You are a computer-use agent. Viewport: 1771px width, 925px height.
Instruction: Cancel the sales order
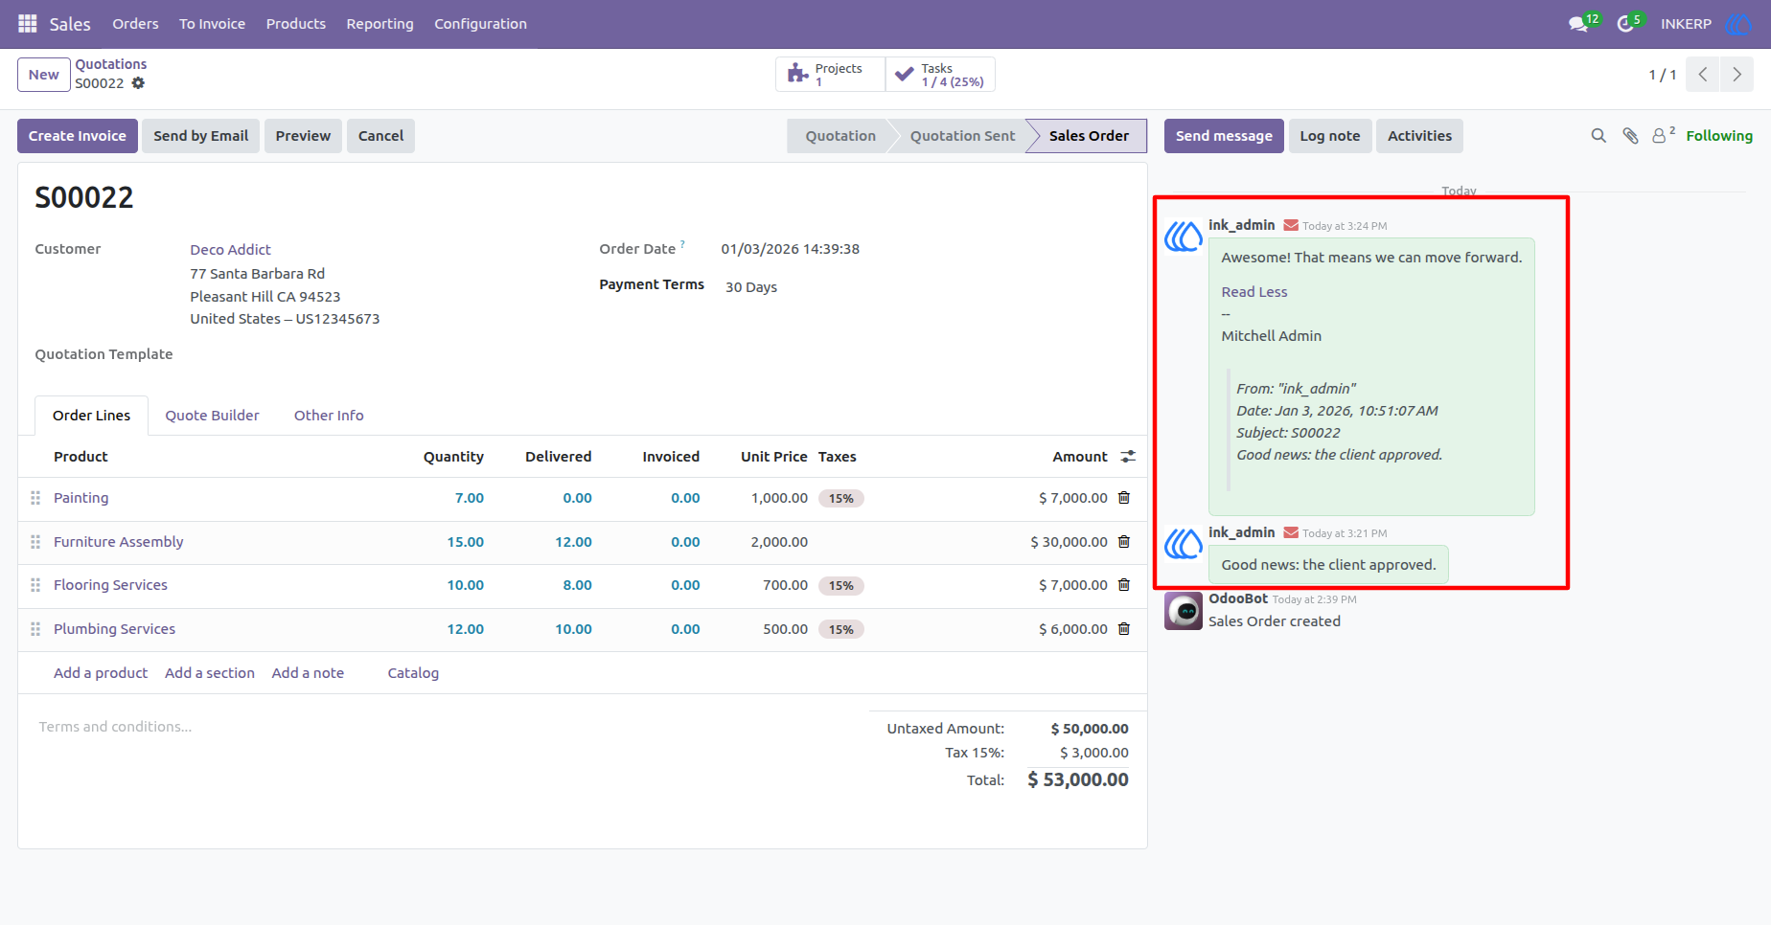click(380, 136)
